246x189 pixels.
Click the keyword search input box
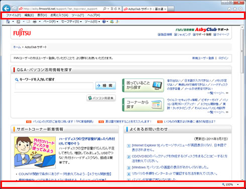point(54,86)
